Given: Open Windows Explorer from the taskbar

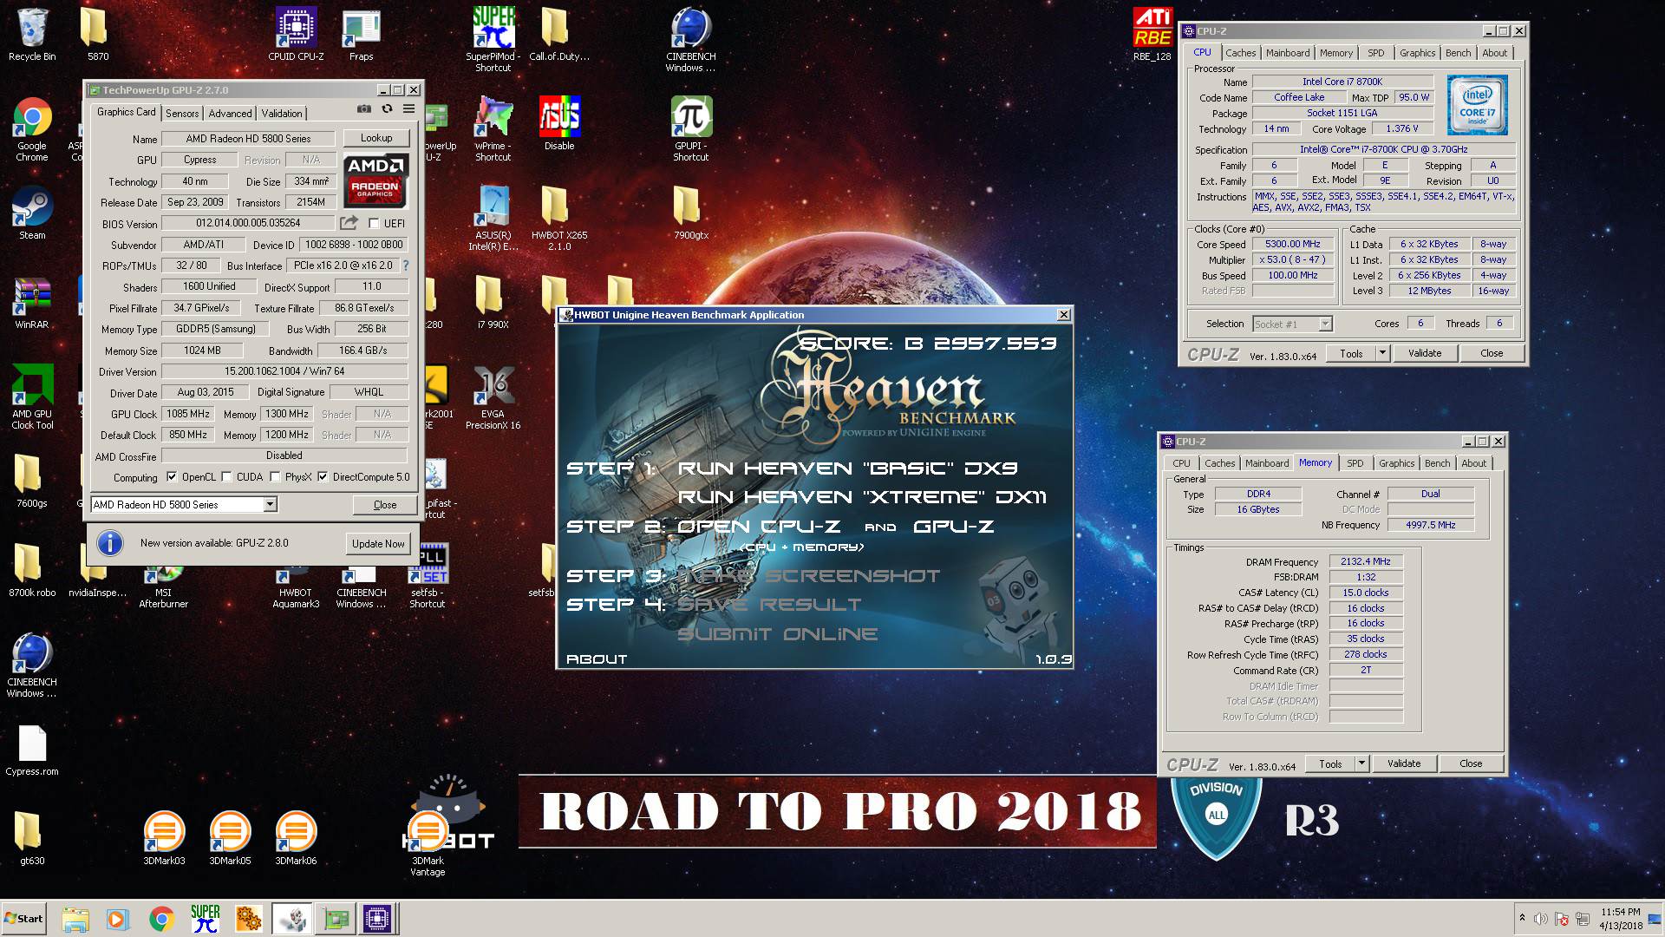Looking at the screenshot, I should coord(75,918).
